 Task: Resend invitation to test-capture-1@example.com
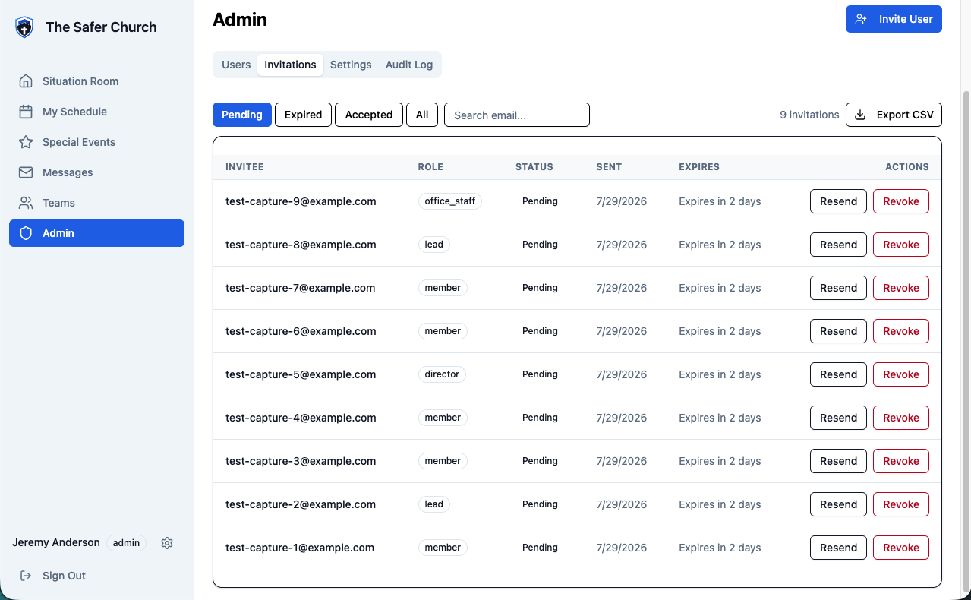point(838,548)
